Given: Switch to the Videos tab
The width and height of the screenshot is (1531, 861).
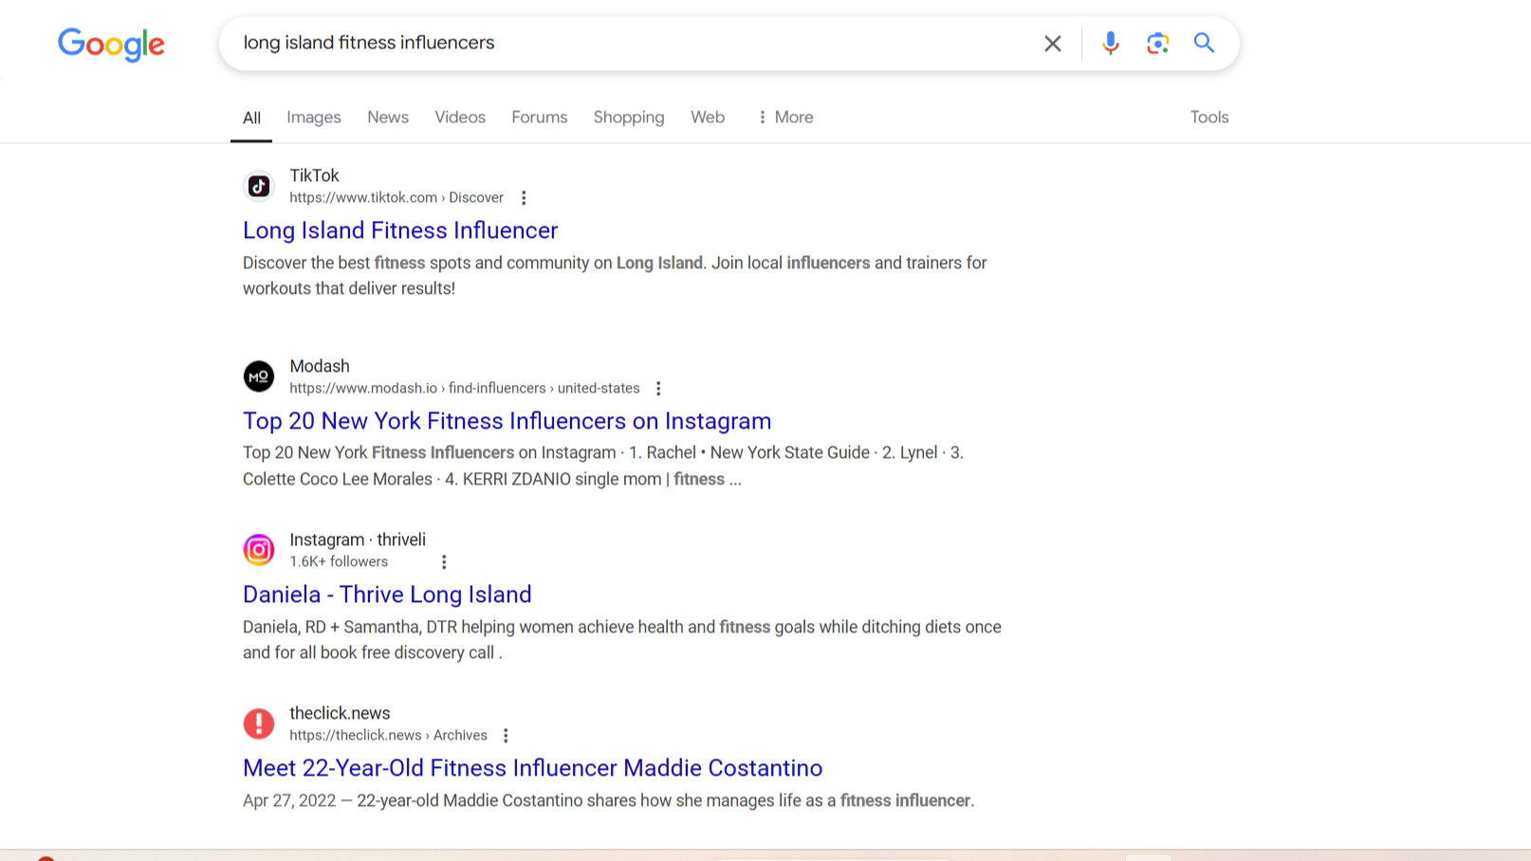Looking at the screenshot, I should point(460,118).
